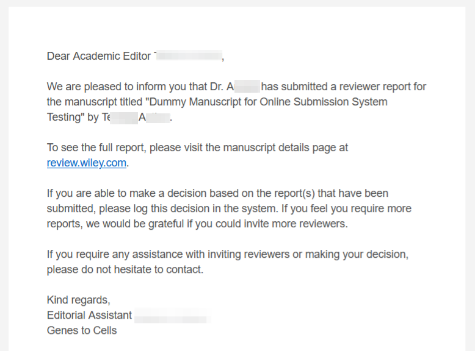
Task: Click the "Genes to Cells" journal name
Action: 82,330
